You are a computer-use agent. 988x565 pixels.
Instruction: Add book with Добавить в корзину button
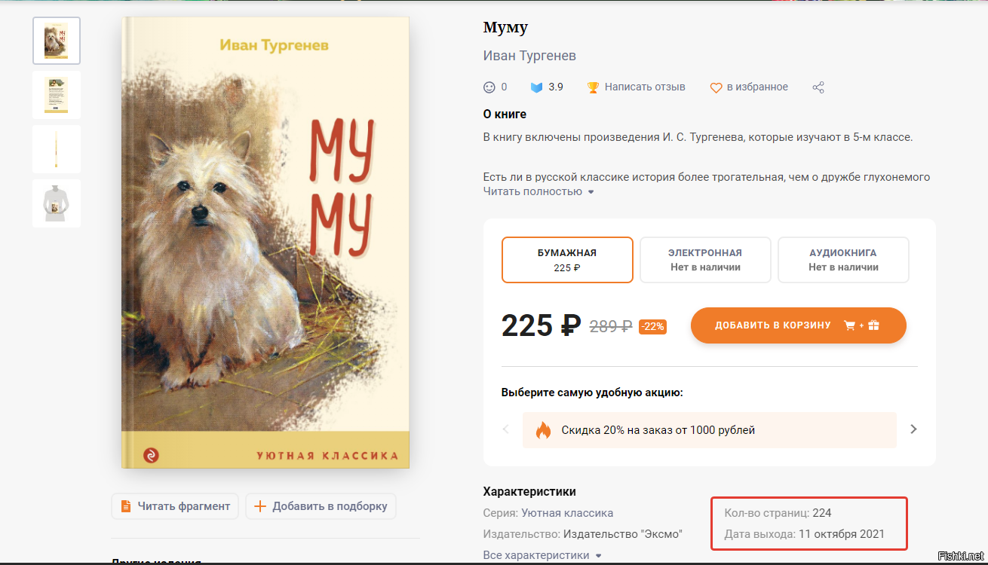point(798,325)
